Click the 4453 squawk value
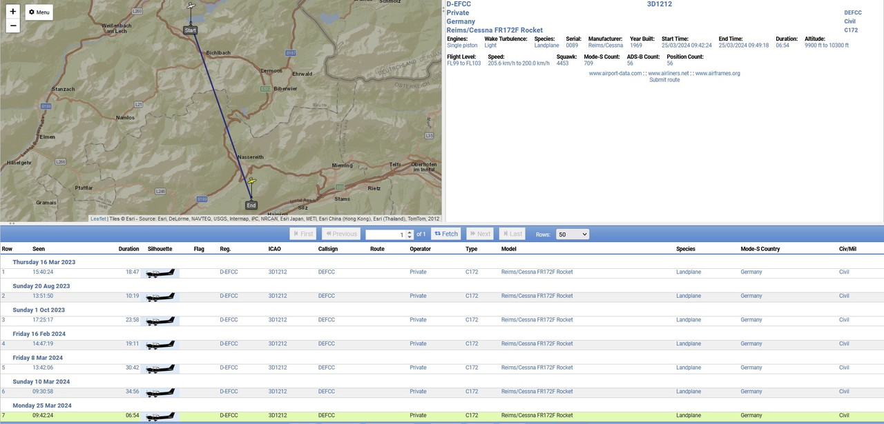This screenshot has width=884, height=424. tap(563, 63)
